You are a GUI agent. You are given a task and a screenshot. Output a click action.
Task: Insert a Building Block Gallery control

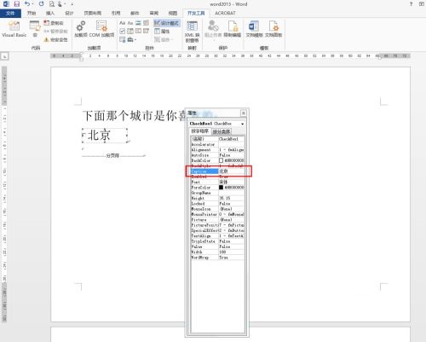pyautogui.click(x=146, y=23)
